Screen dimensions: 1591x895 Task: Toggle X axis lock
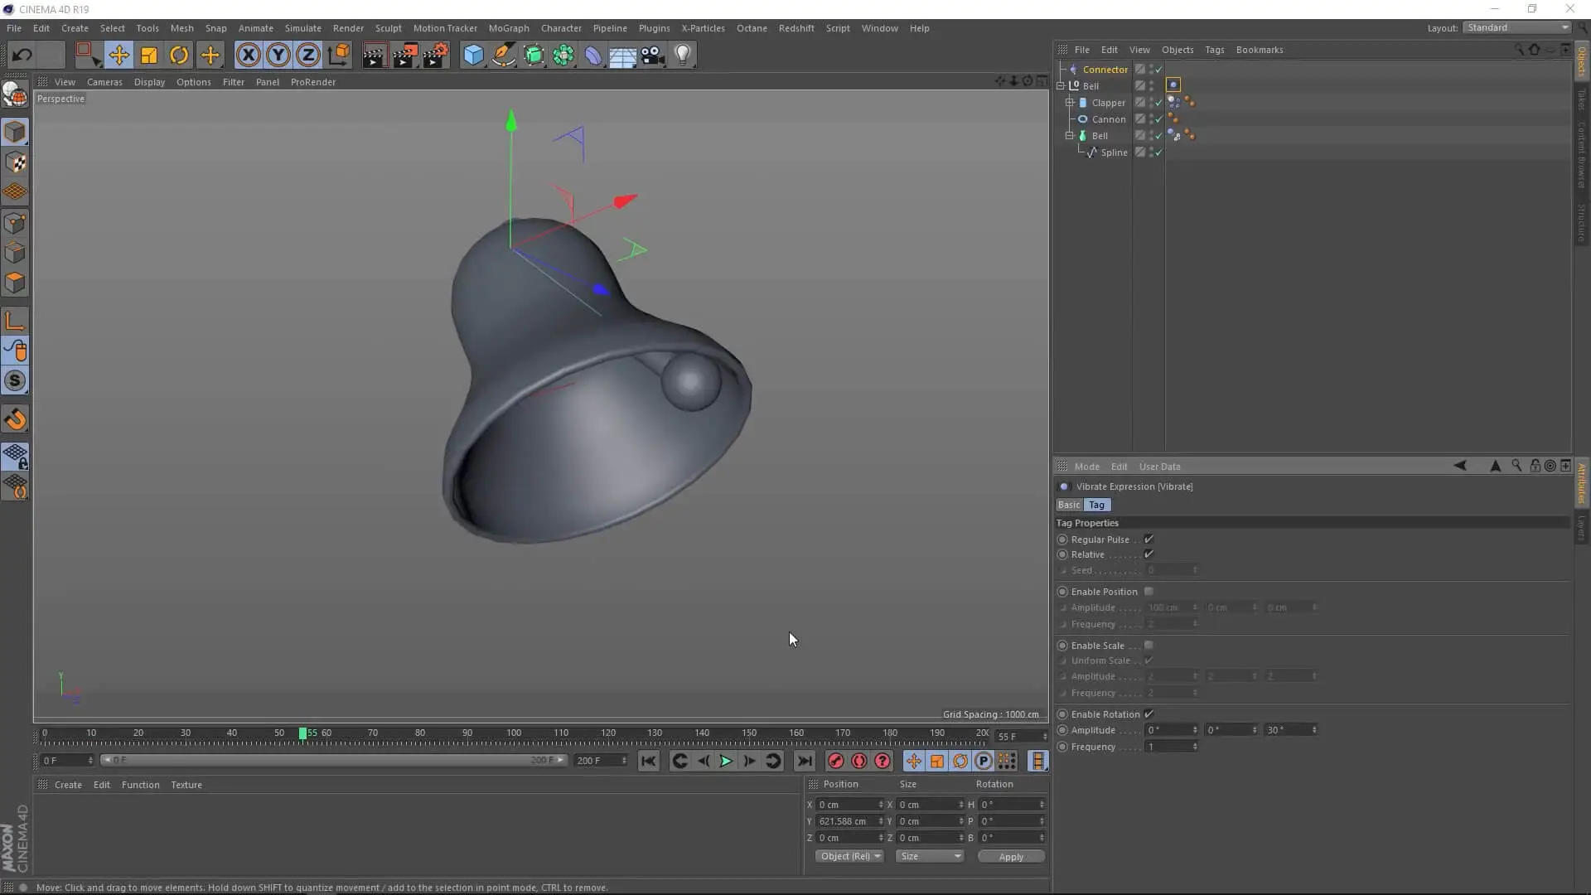[248, 56]
